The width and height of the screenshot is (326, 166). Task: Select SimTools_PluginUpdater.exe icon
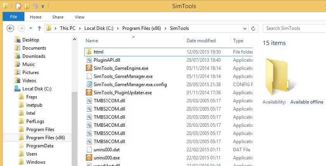point(89,92)
